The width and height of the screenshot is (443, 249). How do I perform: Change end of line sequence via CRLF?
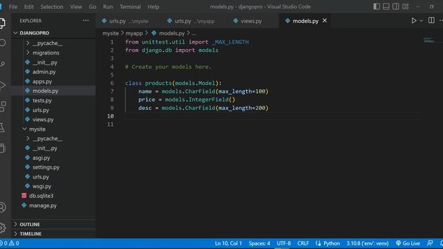pos(303,243)
